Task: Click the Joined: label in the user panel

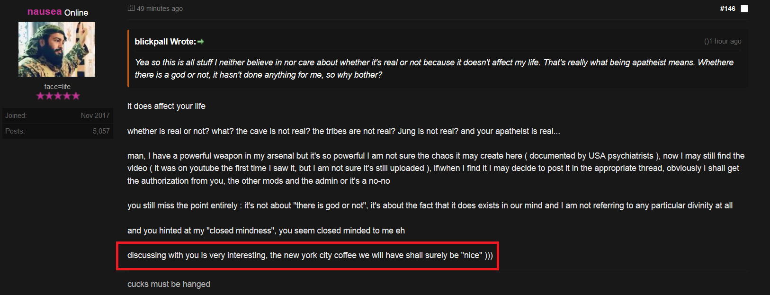Action: pos(16,116)
